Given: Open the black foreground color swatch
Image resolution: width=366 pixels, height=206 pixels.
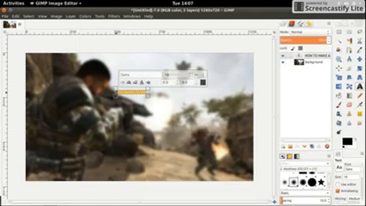Looking at the screenshot, I should pos(347,141).
